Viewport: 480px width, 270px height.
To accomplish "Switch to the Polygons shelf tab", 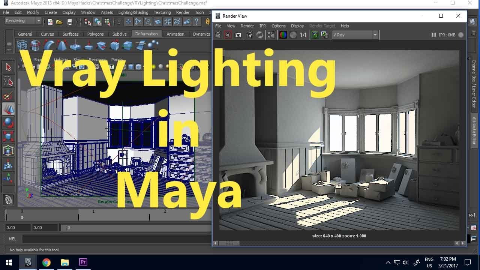I will pos(95,34).
